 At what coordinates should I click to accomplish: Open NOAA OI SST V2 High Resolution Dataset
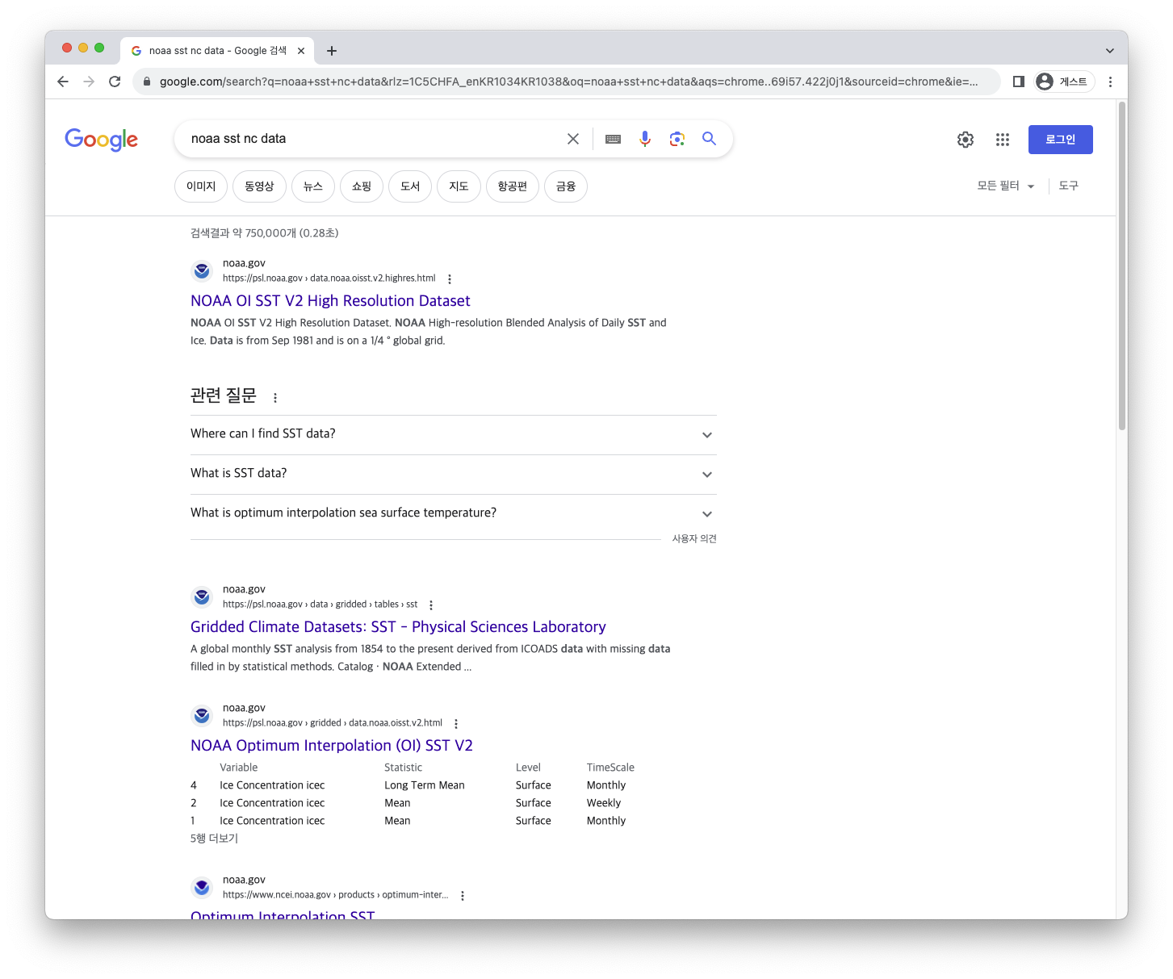pyautogui.click(x=330, y=301)
